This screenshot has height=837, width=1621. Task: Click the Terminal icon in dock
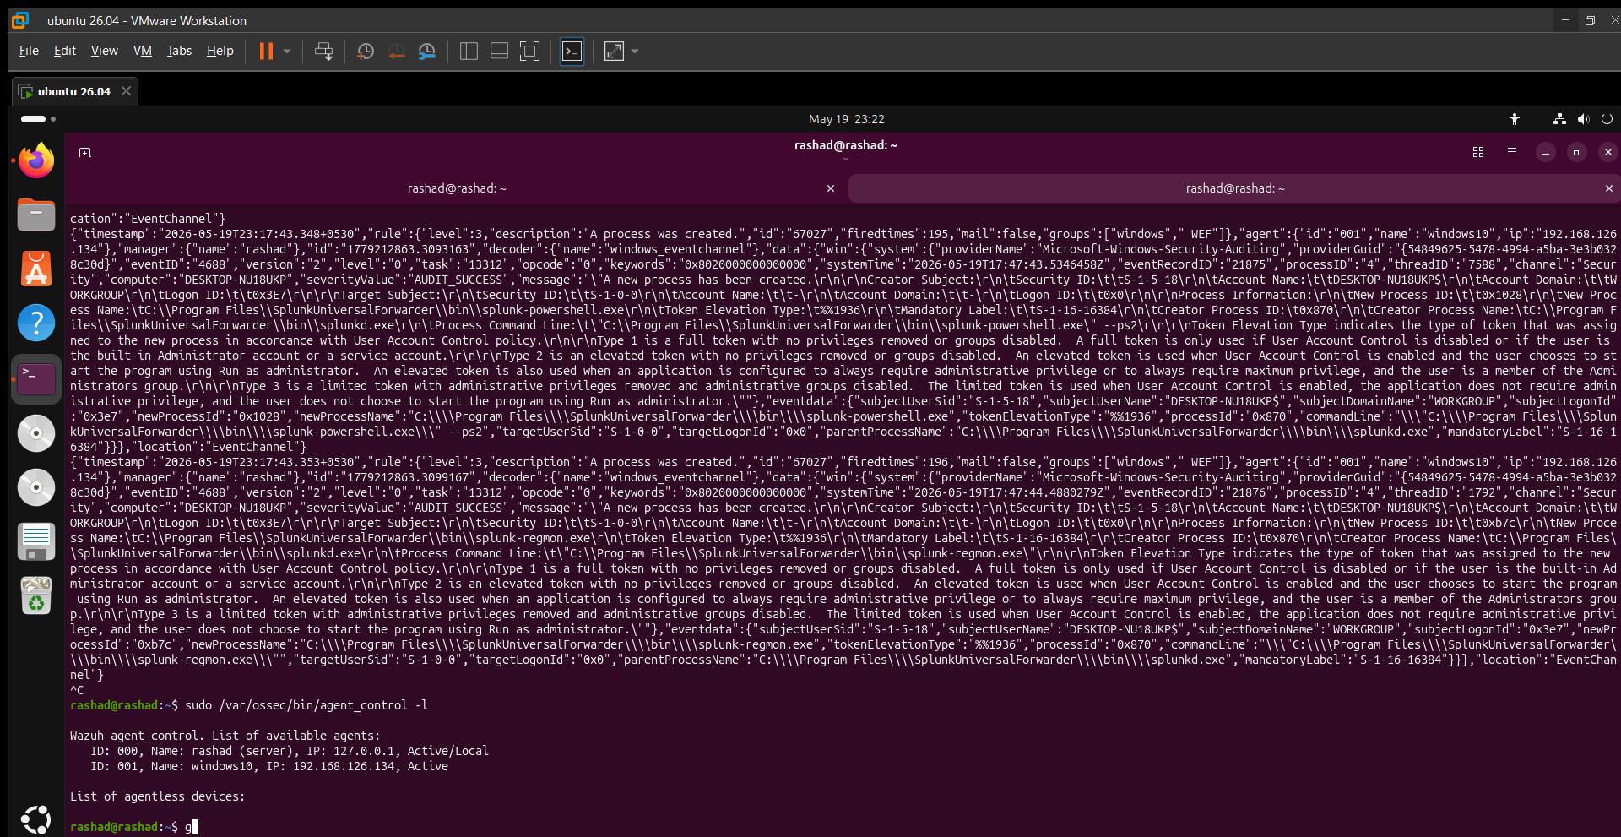36,378
